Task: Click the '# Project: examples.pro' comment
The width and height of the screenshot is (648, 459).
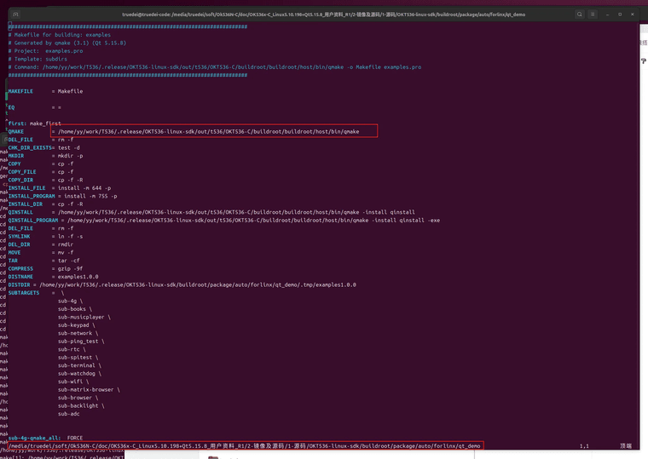Action: (45, 51)
